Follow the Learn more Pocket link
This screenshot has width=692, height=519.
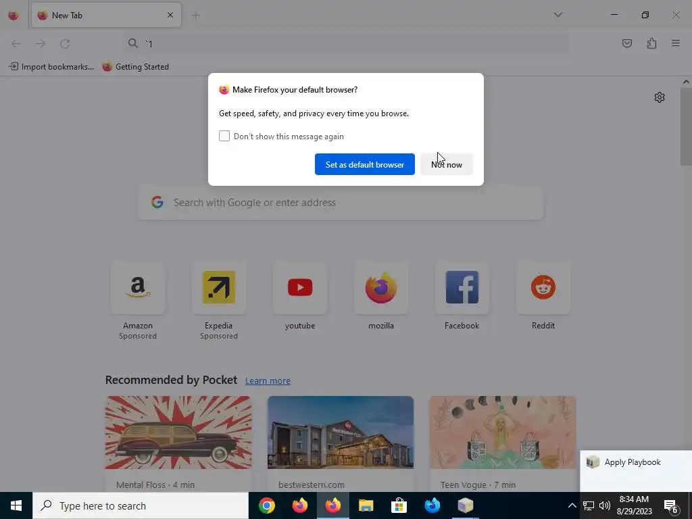268,380
